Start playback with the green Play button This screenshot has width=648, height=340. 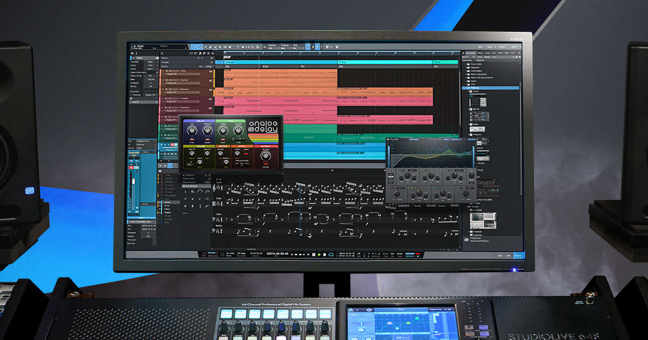pyautogui.click(x=319, y=254)
